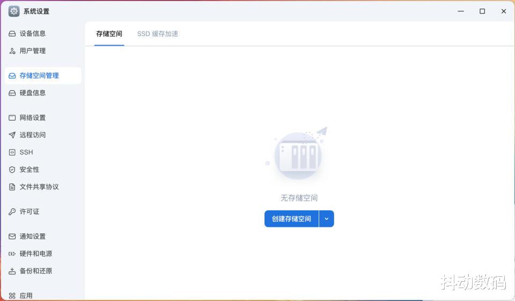Switch to the 存储空间 tab
515x301 pixels.
(x=109, y=34)
